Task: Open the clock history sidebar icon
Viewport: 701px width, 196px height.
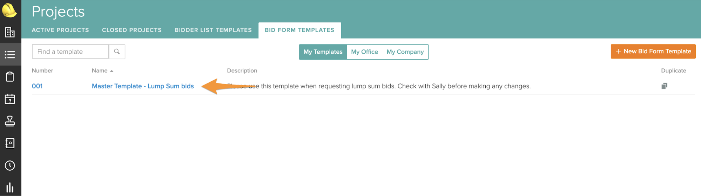Action: (x=10, y=165)
